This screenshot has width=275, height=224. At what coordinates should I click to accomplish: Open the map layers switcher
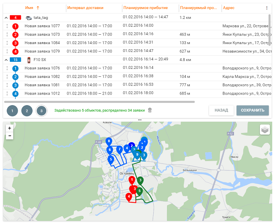click(265, 130)
